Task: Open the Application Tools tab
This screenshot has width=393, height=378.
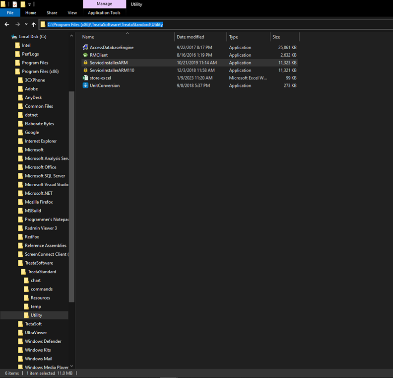Action: pos(104,13)
